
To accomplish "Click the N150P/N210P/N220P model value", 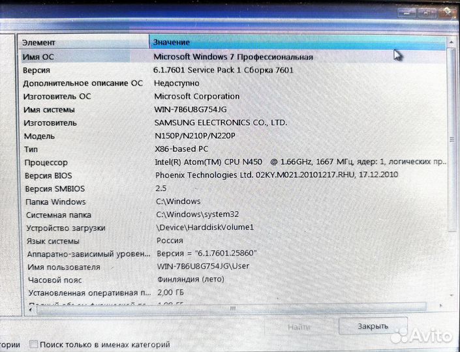I will tap(195, 136).
